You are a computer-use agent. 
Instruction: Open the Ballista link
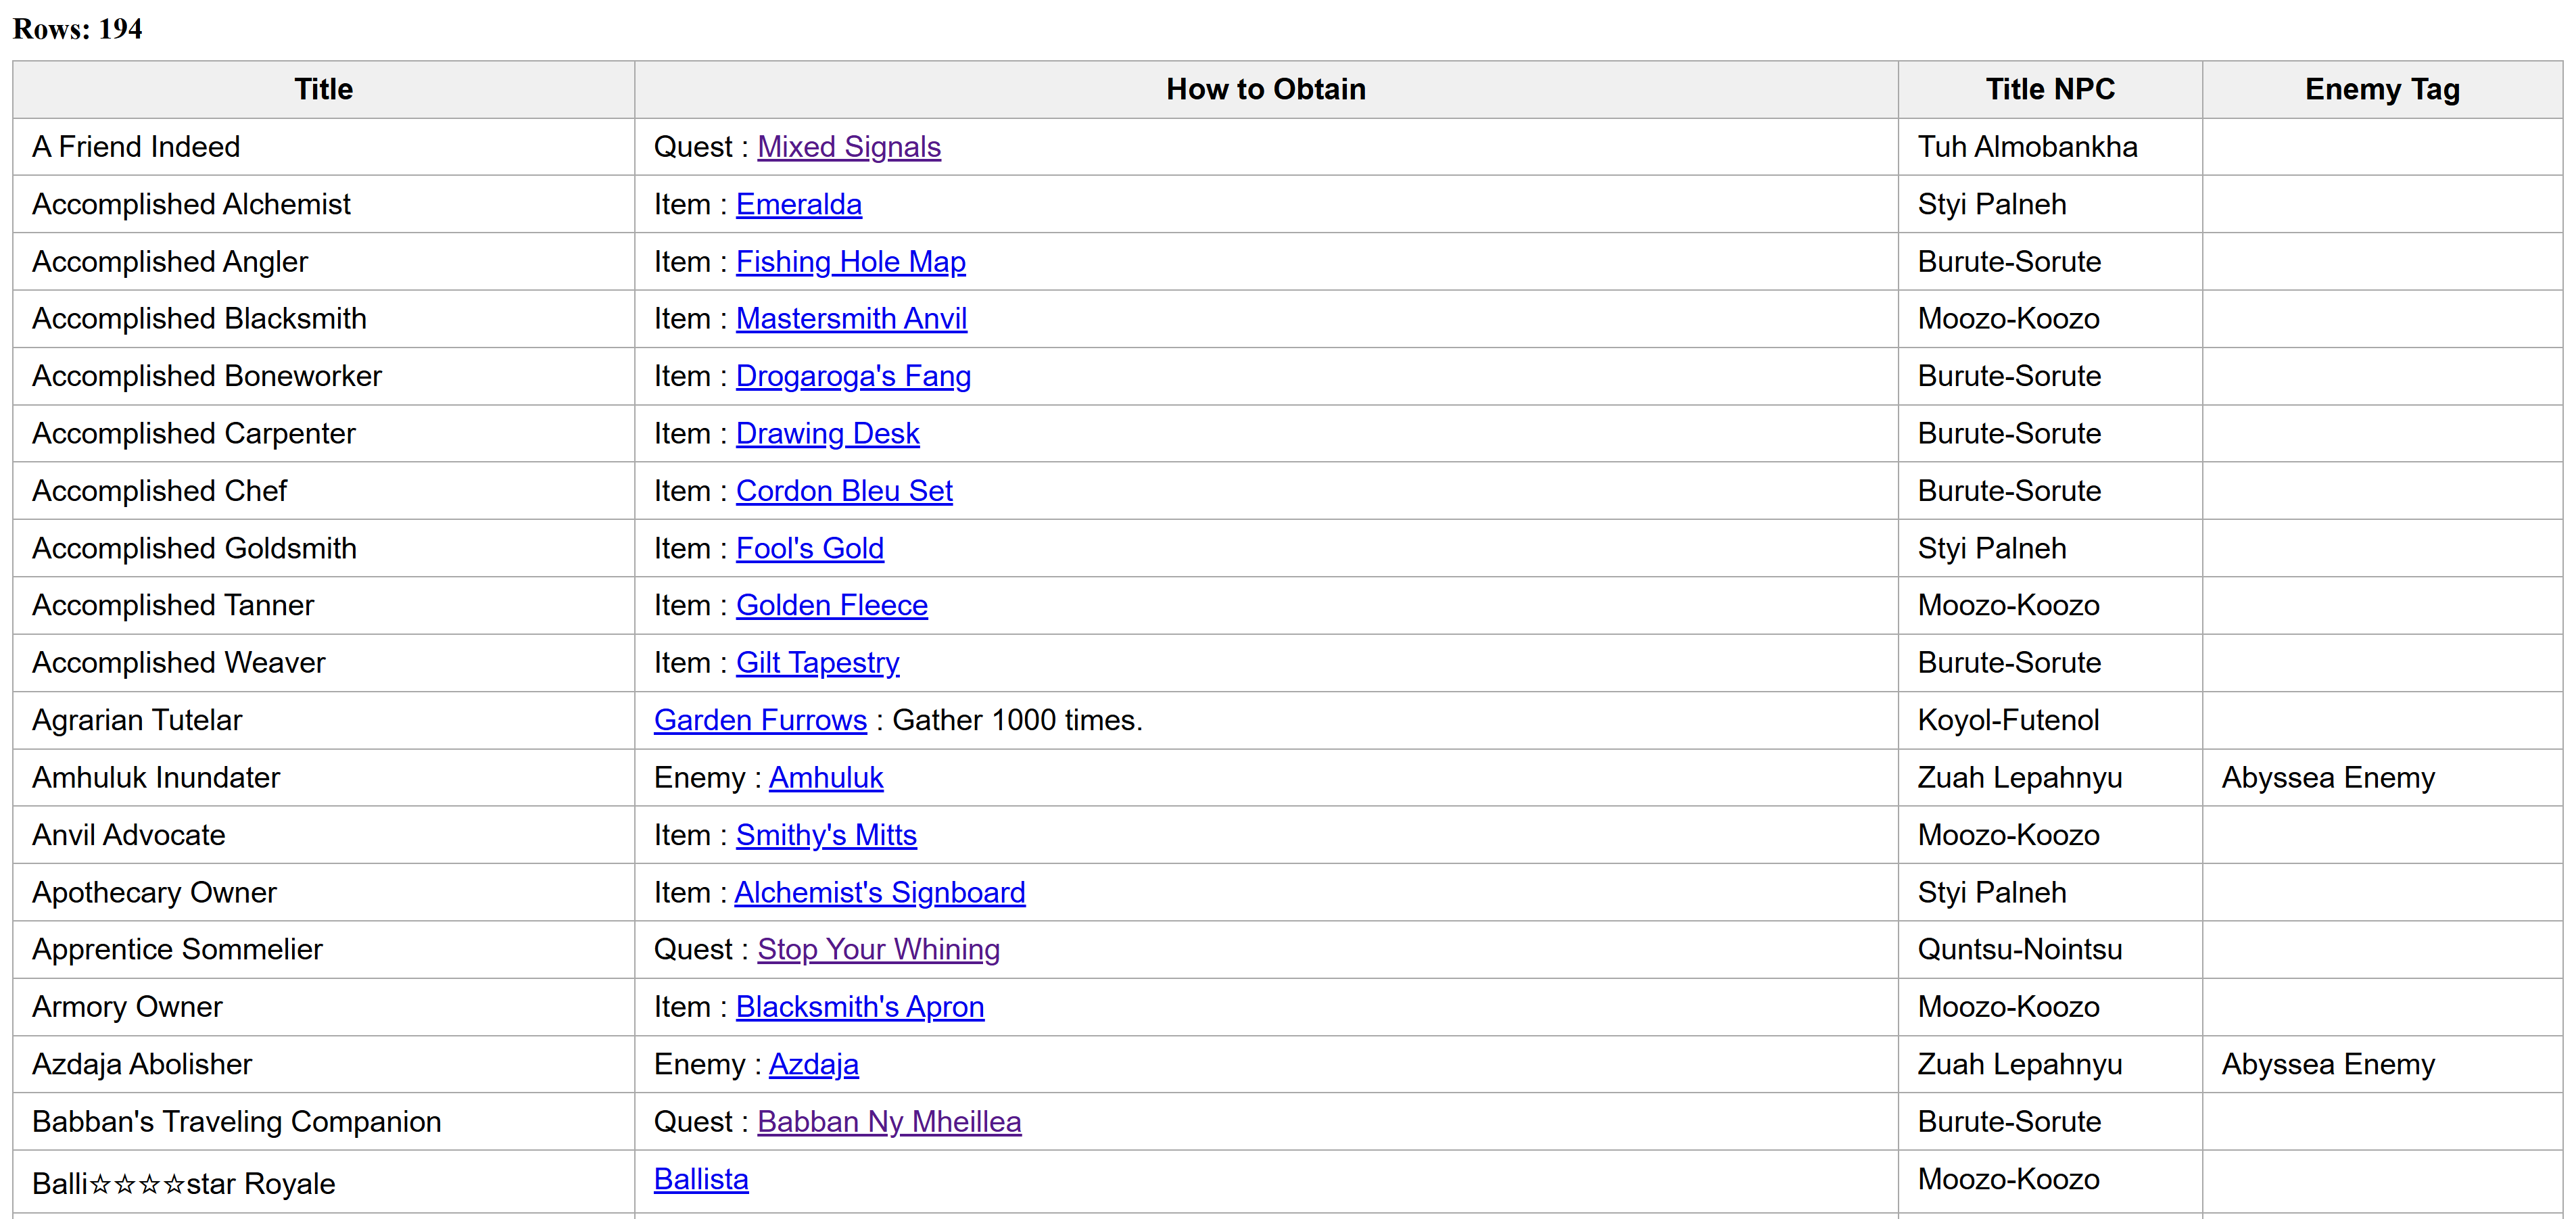(x=700, y=1179)
